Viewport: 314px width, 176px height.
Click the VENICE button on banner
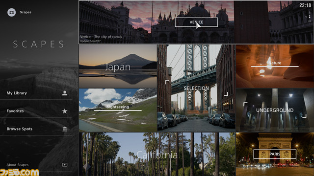[x=196, y=22]
